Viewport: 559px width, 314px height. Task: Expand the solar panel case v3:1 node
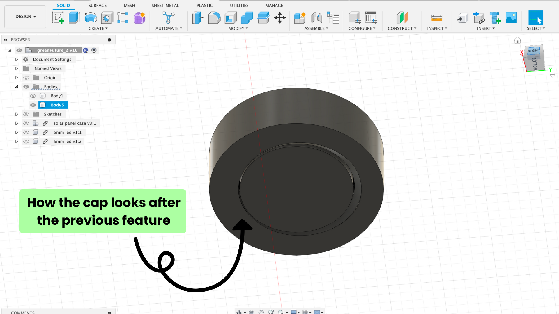click(x=17, y=123)
